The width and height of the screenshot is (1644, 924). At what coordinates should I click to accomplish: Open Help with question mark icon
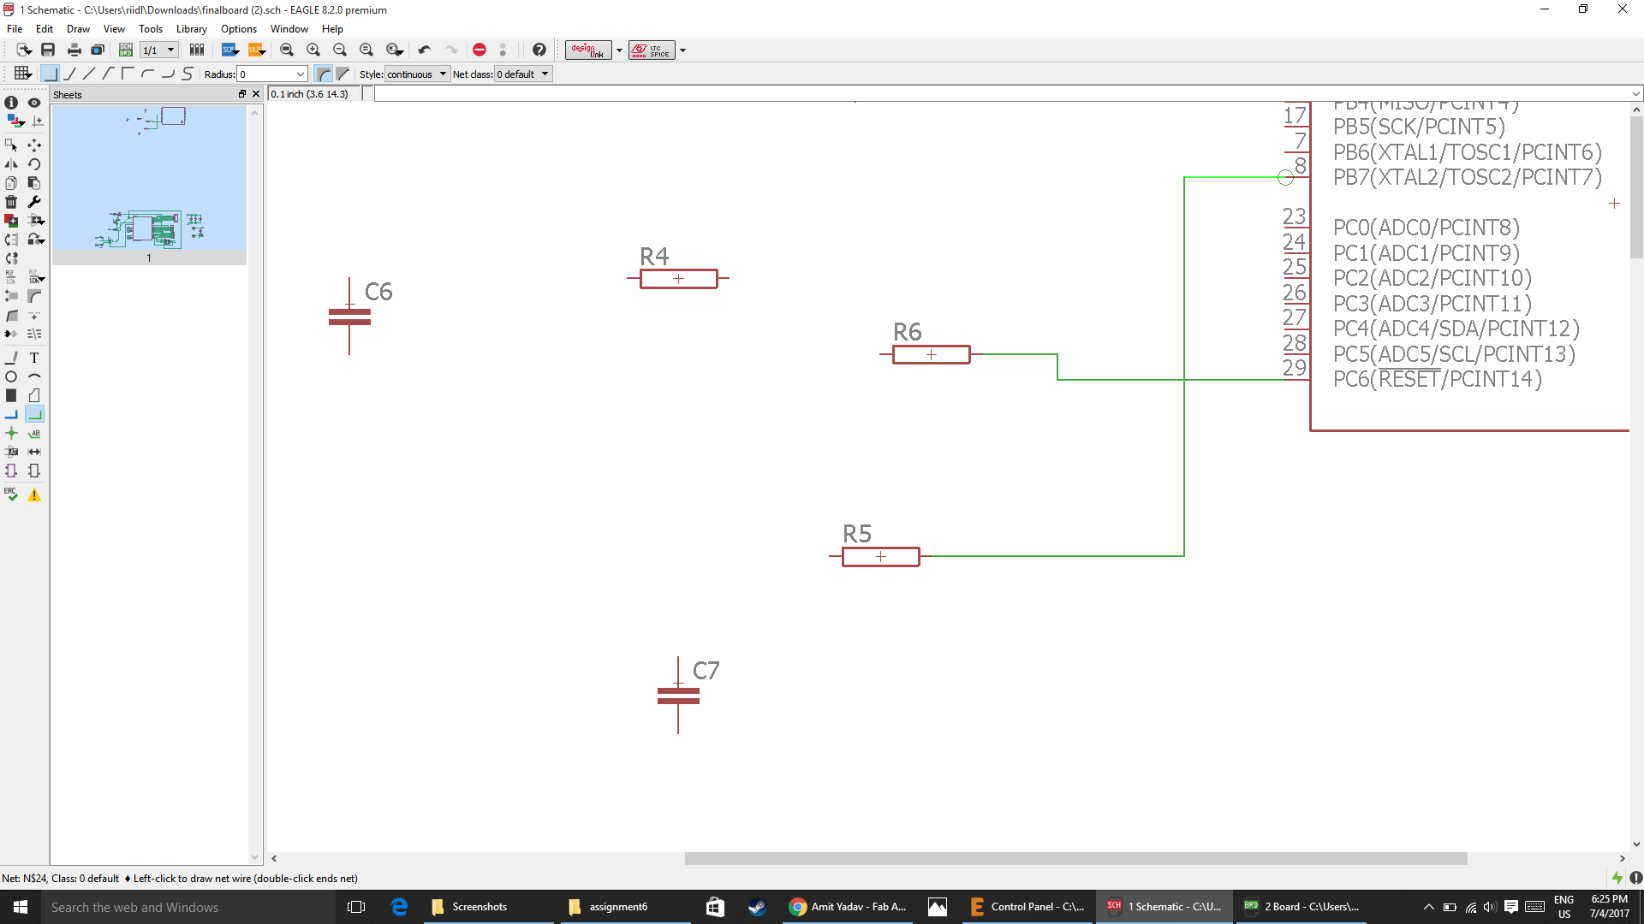[539, 50]
